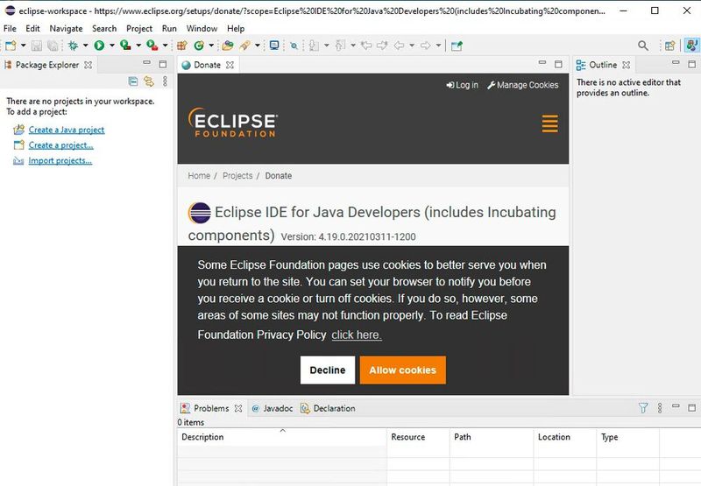Viewport: 701px width, 486px height.
Task: Click the Forward navigation arrow icon
Action: click(426, 46)
